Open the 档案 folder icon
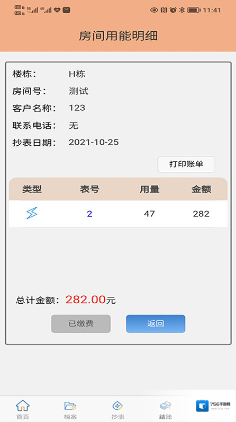 pos(70,406)
